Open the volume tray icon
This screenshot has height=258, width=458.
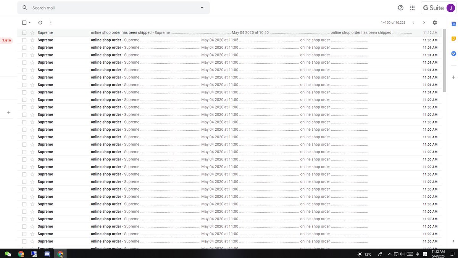(402, 254)
